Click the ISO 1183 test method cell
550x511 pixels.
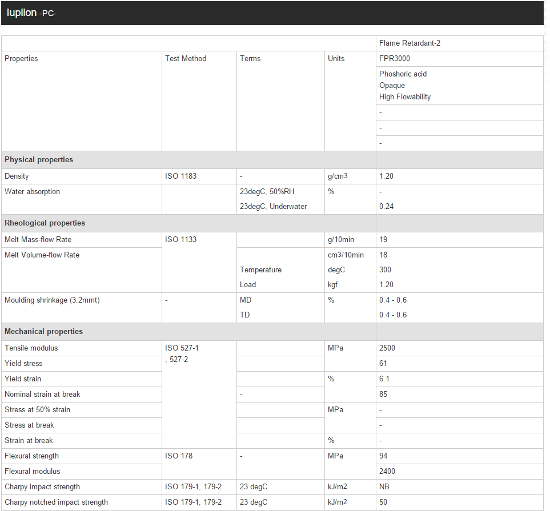click(x=180, y=176)
